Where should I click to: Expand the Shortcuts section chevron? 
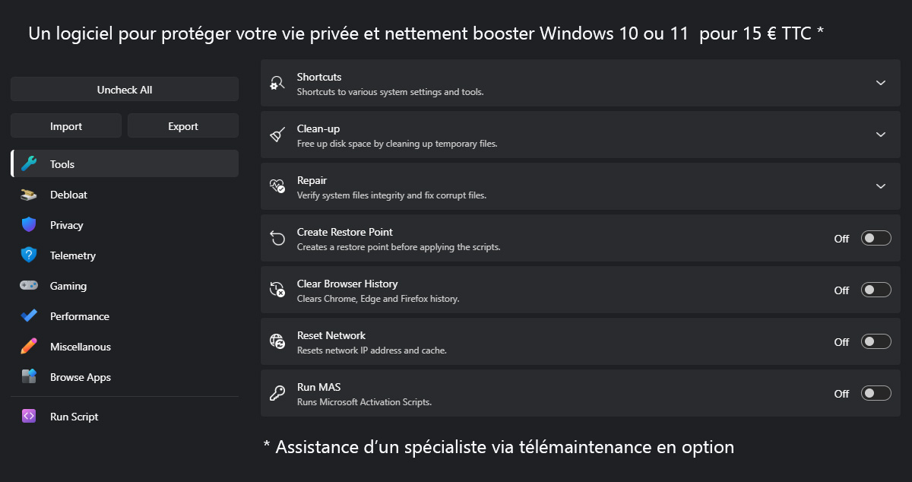tap(881, 83)
